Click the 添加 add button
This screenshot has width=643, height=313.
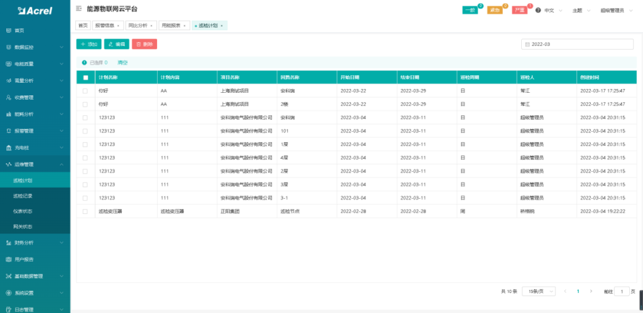(89, 45)
